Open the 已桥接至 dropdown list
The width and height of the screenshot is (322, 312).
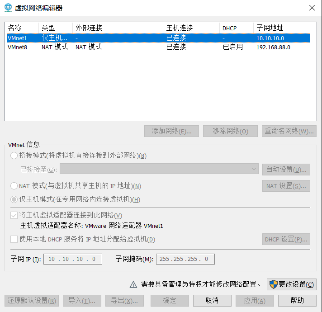coord(159,169)
